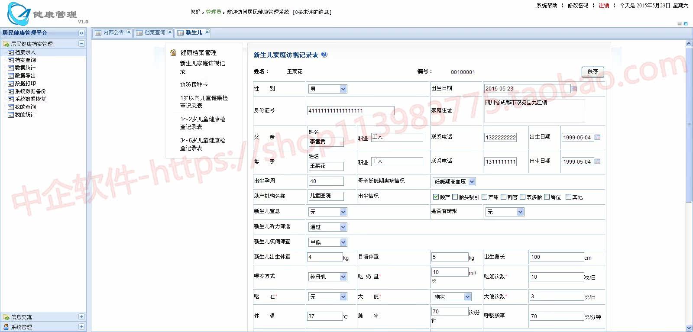Click the 管理员 user link
The width and height of the screenshot is (693, 332).
click(x=214, y=12)
